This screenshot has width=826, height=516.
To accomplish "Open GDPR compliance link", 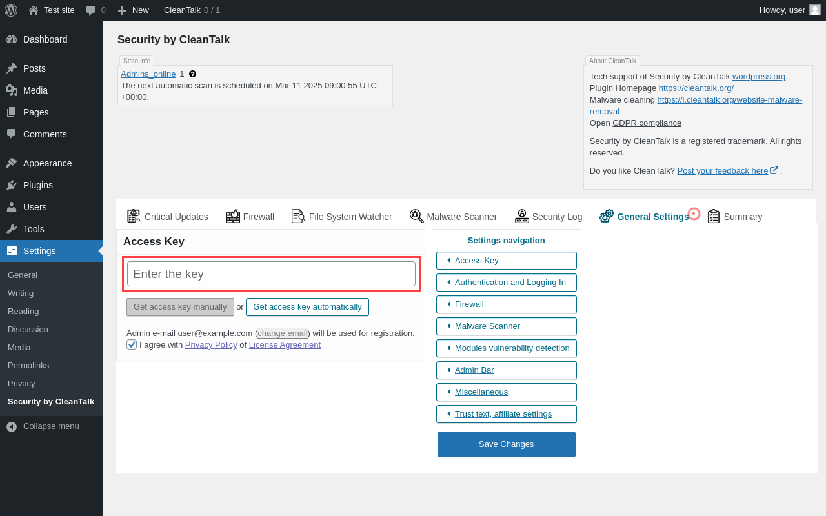I will coord(647,123).
